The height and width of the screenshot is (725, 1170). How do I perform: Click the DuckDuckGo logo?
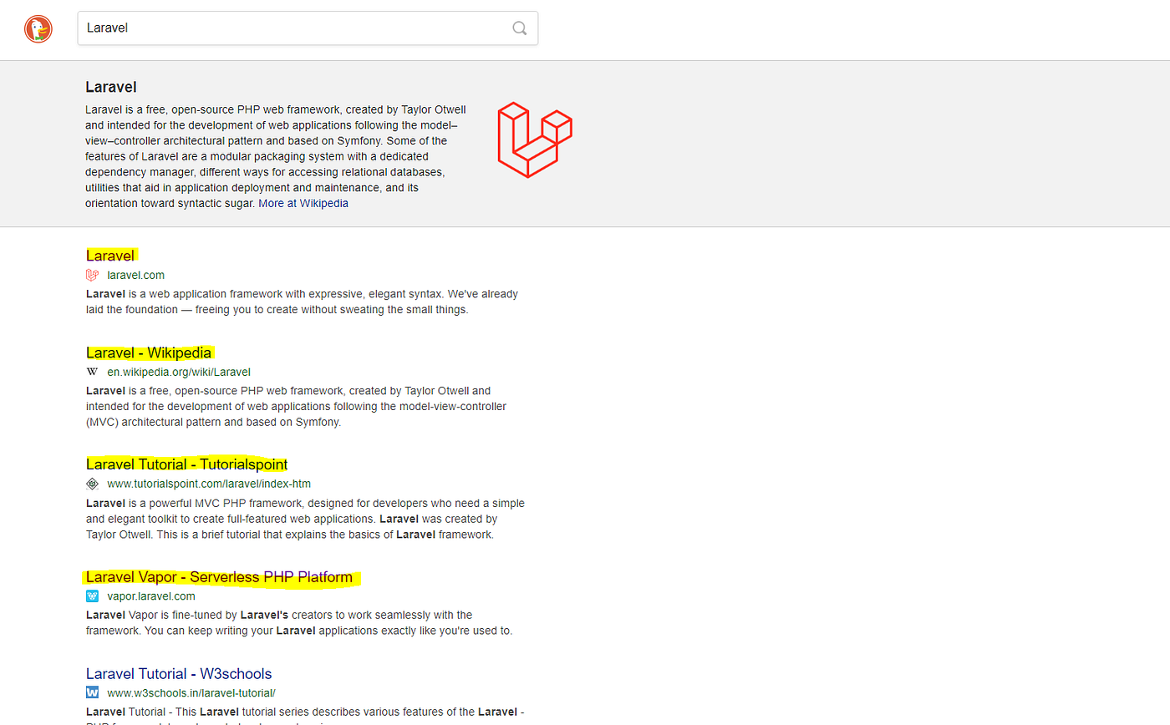click(38, 29)
